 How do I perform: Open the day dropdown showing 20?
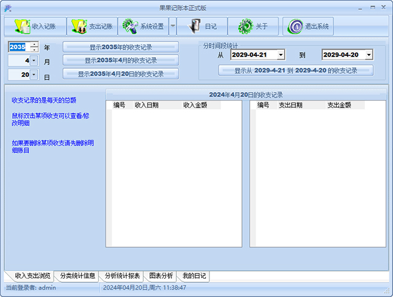(x=34, y=74)
